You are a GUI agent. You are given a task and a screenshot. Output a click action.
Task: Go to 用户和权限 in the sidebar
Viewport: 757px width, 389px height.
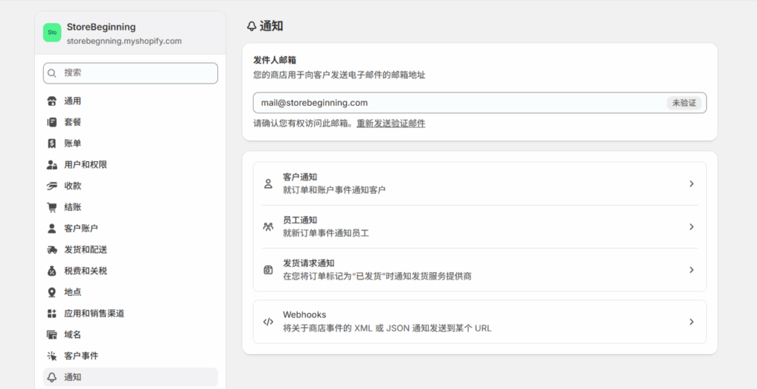86,165
